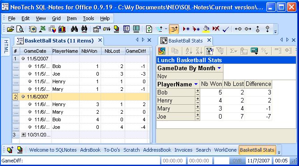
Task: Close the BasketBall Stats (11 items) tab
Action: [100, 40]
